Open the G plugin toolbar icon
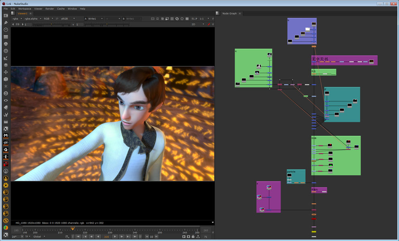 tap(6, 150)
